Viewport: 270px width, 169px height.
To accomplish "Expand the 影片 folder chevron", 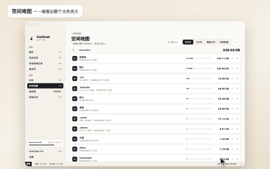I will click(x=237, y=99).
